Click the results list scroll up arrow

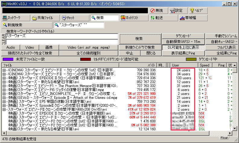235,65
